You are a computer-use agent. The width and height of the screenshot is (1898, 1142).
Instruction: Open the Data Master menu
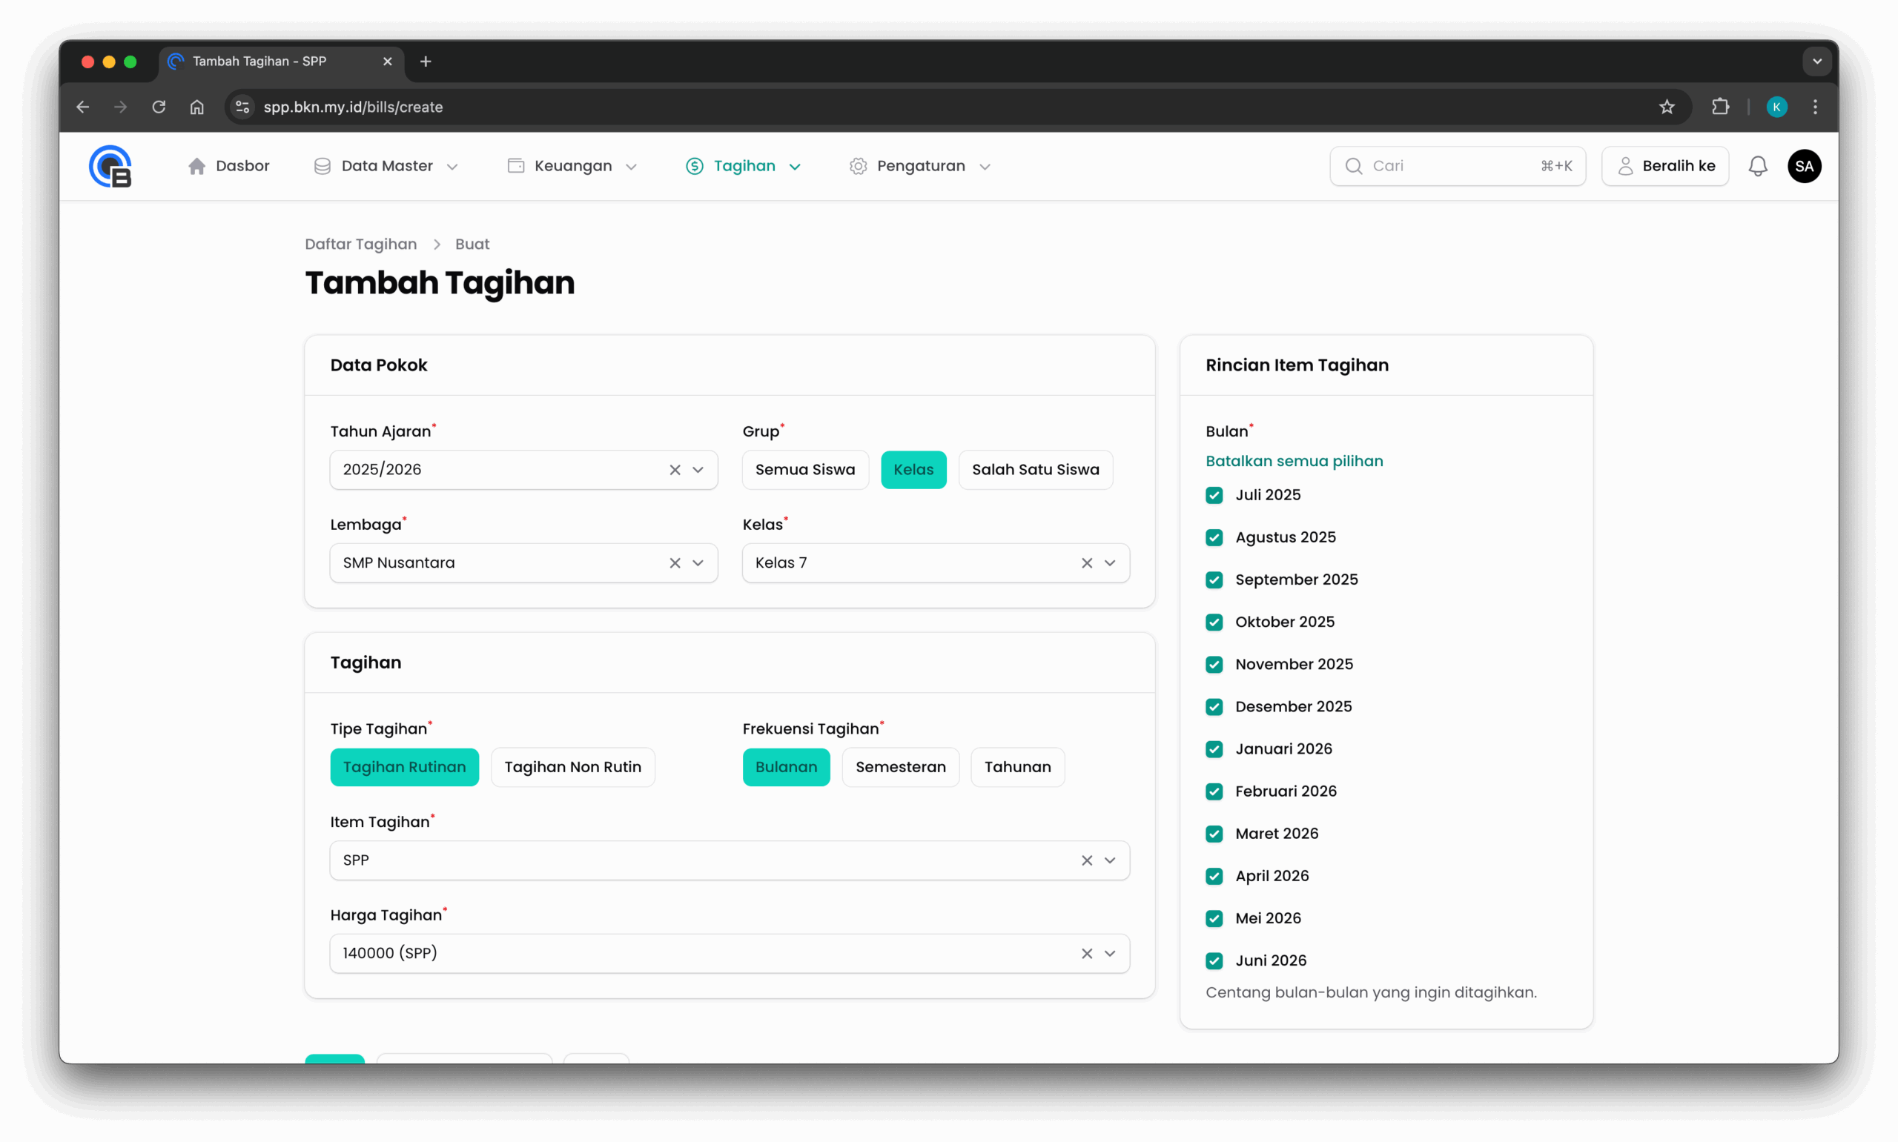pos(386,166)
